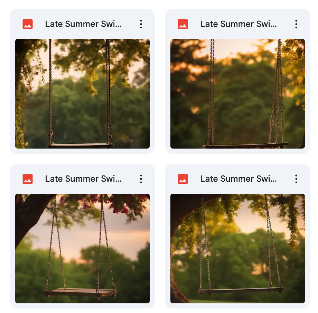Click the top-right "Late Summer Swi..." title
The image size is (318, 313).
point(238,24)
